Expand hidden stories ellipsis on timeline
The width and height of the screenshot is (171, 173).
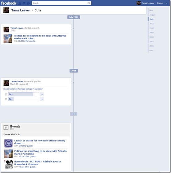73,114
